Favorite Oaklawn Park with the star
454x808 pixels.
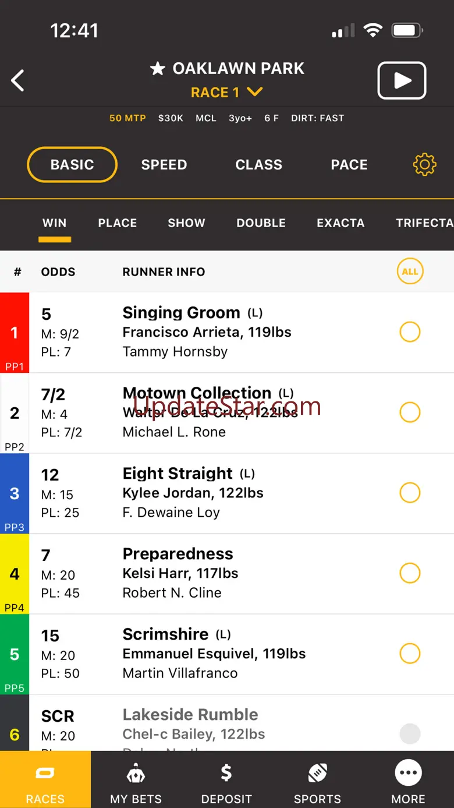157,69
